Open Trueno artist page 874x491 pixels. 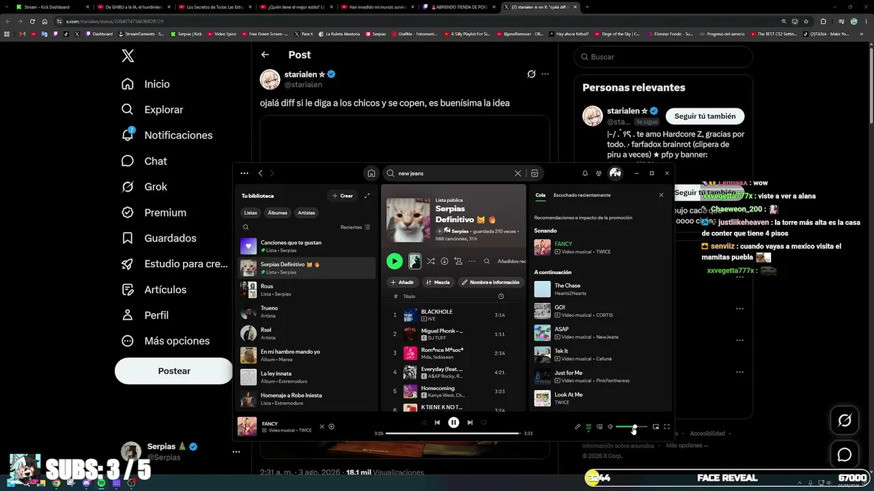click(307, 312)
